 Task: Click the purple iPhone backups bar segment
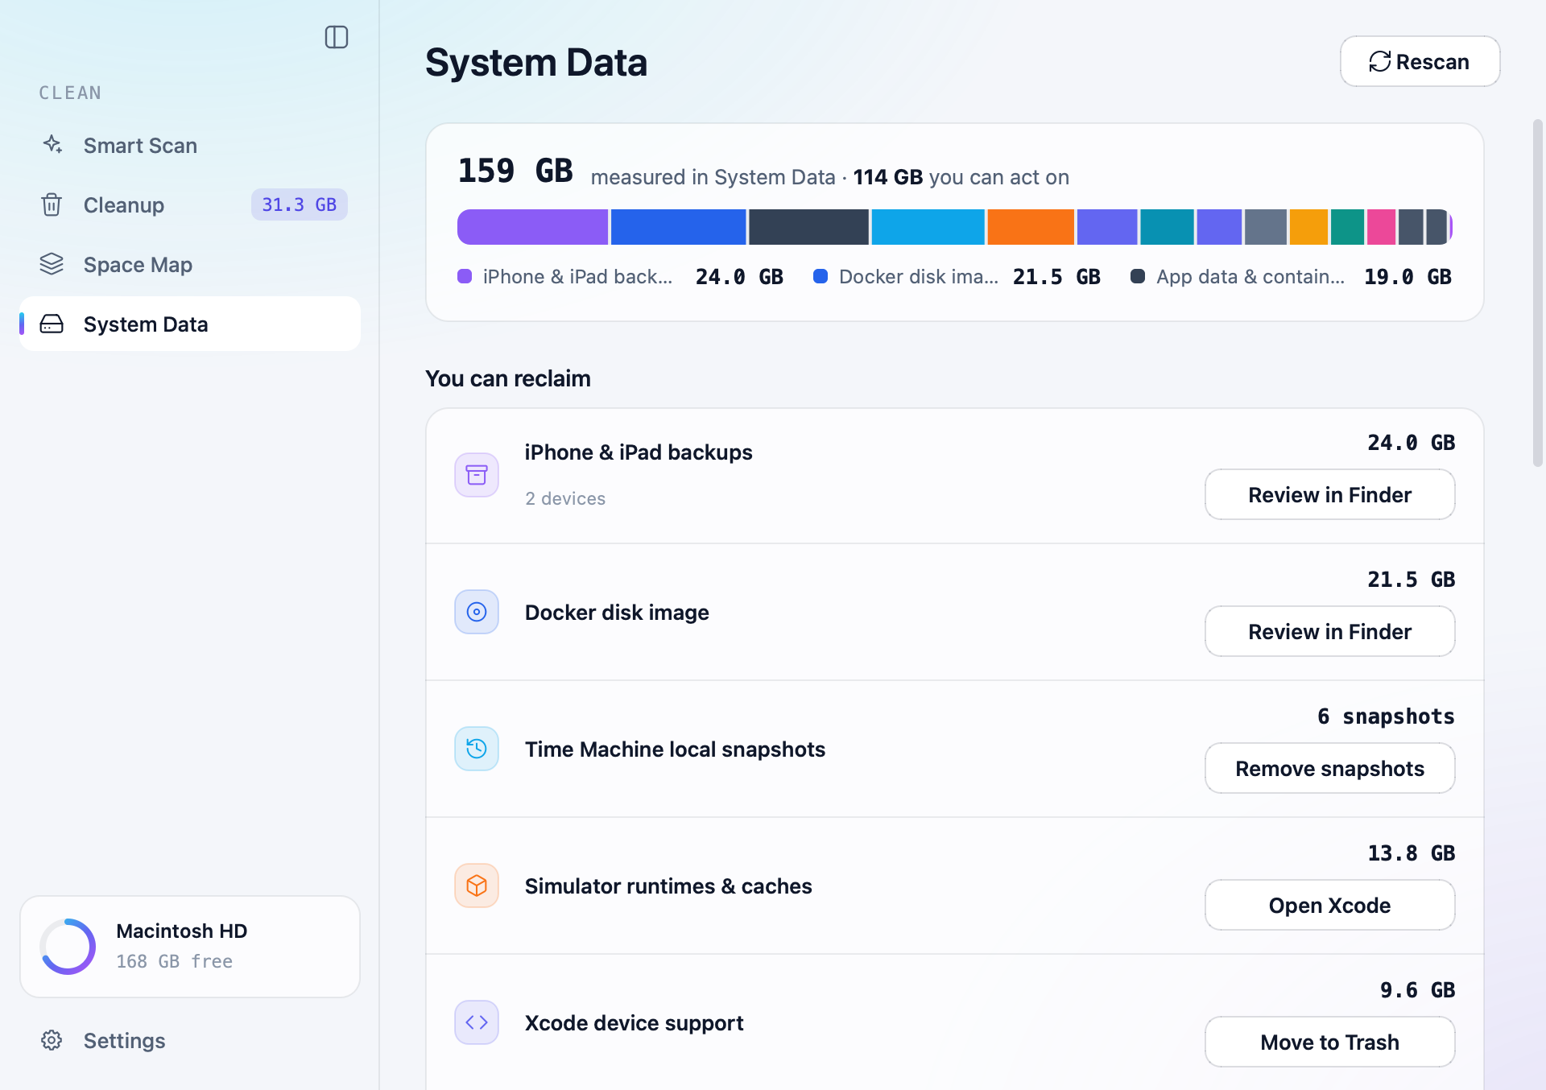tap(532, 227)
